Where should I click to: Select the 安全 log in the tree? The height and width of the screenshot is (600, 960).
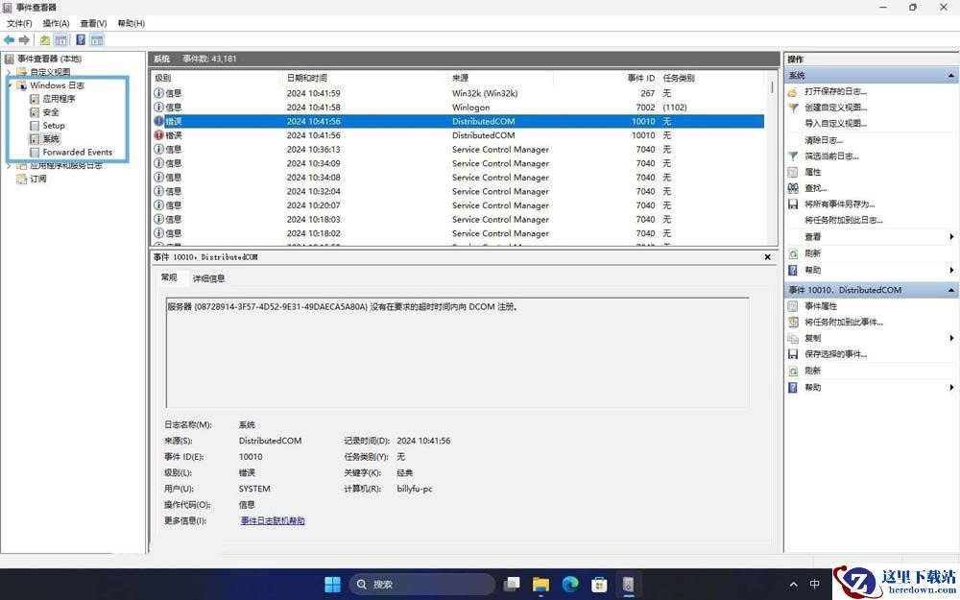[x=51, y=112]
